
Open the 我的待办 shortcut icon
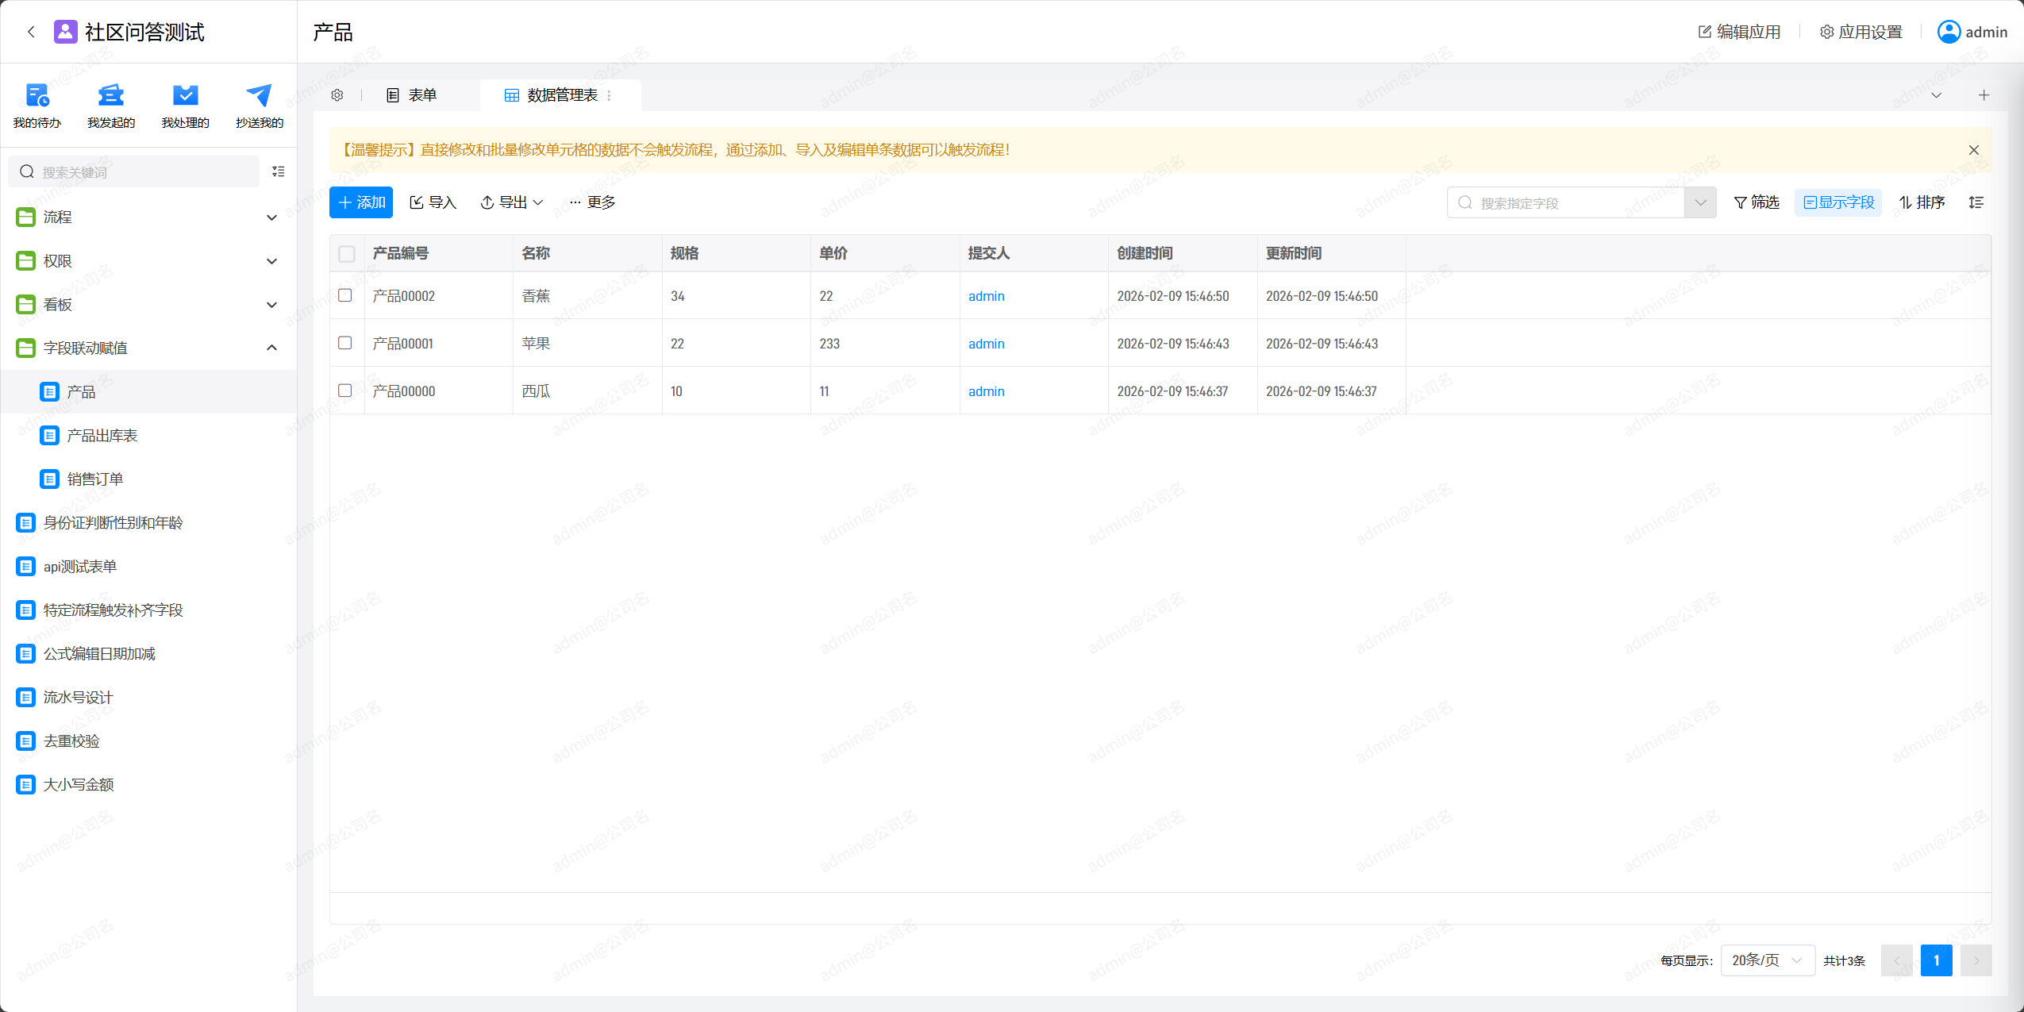coord(37,96)
